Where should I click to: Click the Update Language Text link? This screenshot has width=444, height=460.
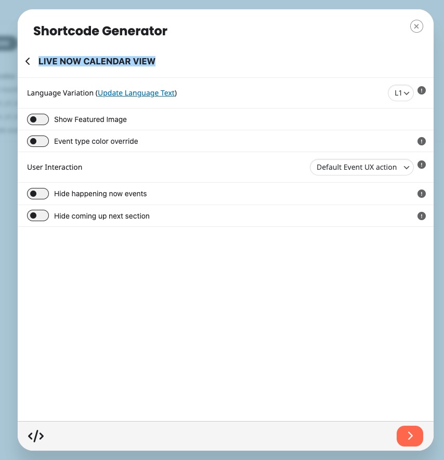click(x=136, y=93)
